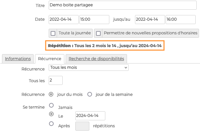Screen dimensions: 200x134
Task: Expand the Tous les mois dropdown
Action: (89, 68)
